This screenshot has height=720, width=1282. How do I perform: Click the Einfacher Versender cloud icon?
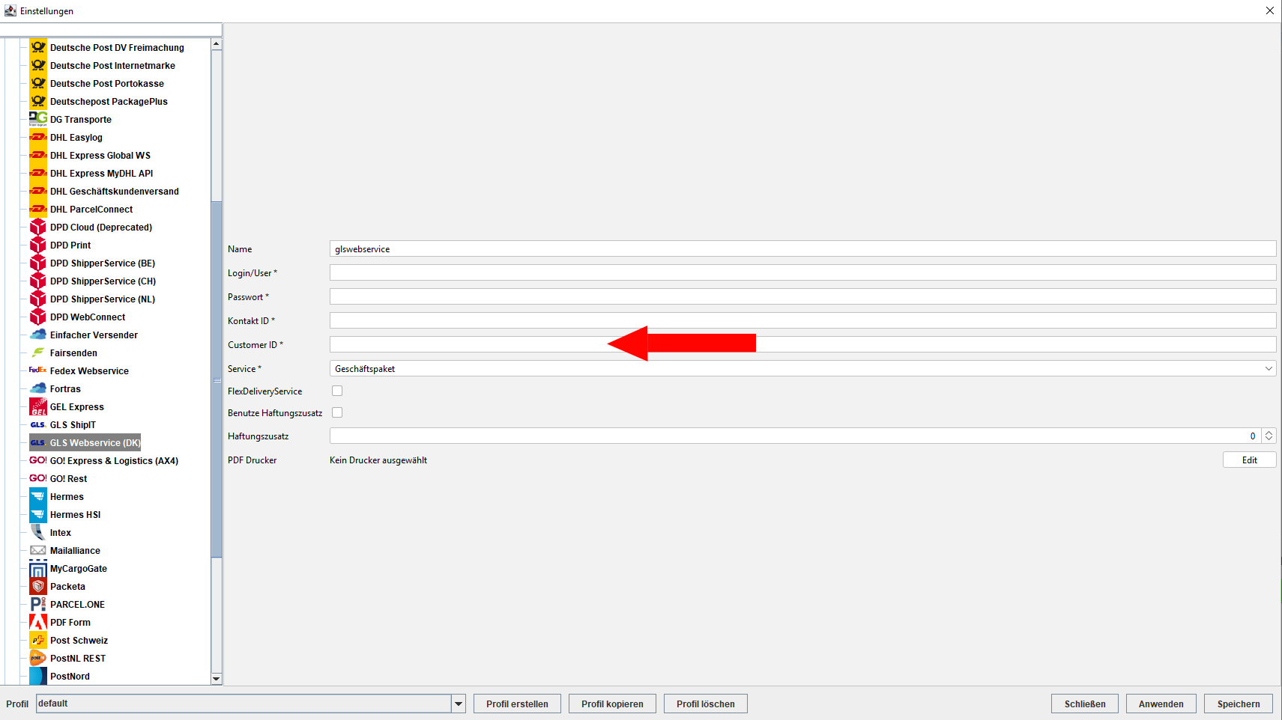click(38, 335)
